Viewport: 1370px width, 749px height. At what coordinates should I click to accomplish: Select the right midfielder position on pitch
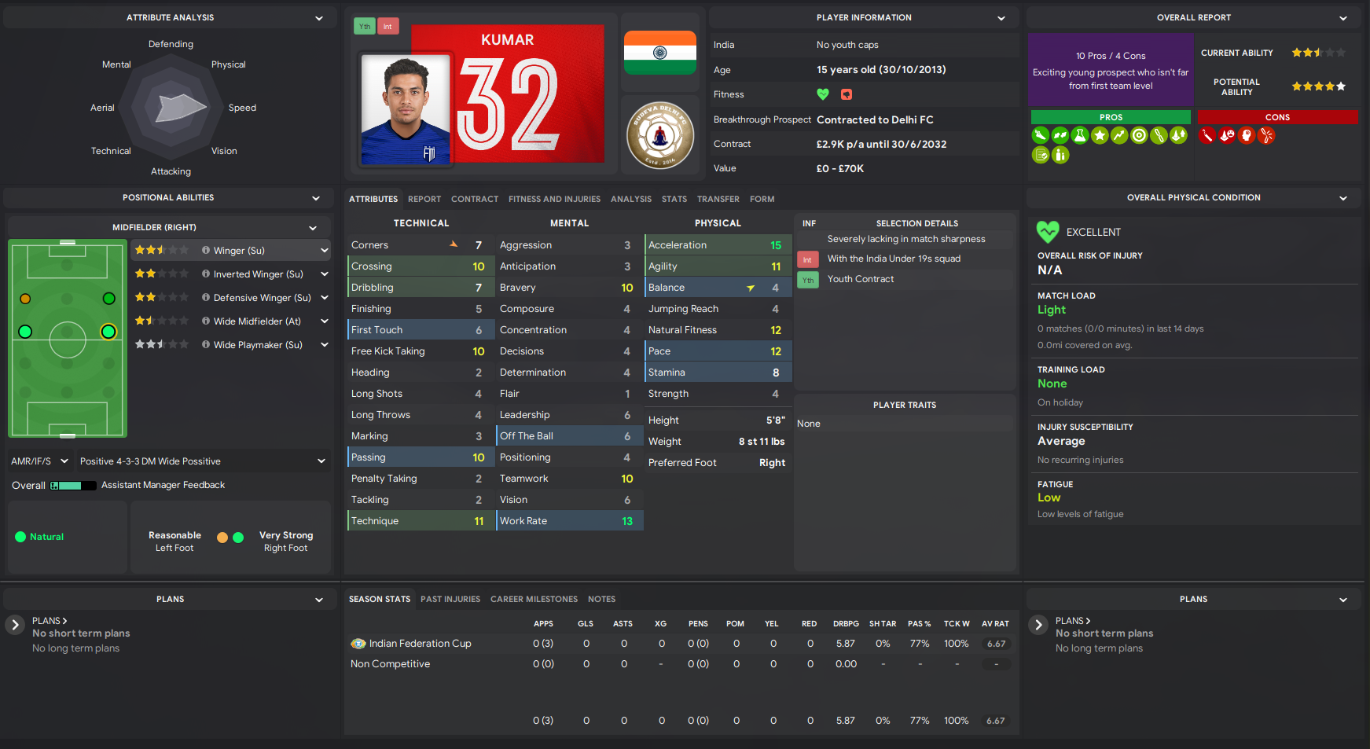pos(108,332)
